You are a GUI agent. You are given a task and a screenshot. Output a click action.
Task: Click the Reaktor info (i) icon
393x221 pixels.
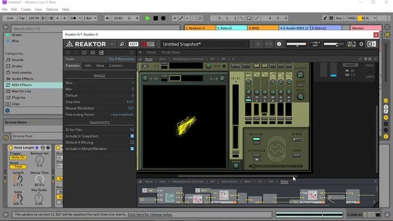tap(279, 44)
